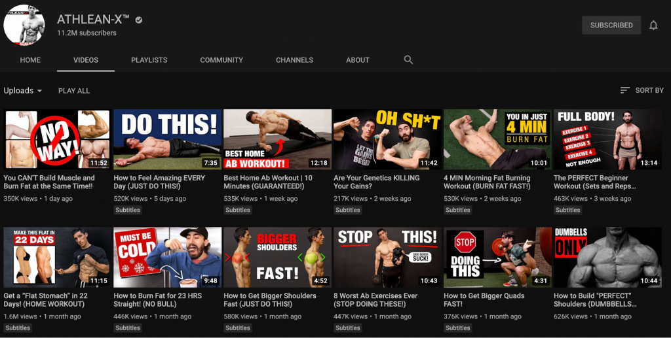Select the VIDEOS tab
671x338 pixels.
click(86, 60)
